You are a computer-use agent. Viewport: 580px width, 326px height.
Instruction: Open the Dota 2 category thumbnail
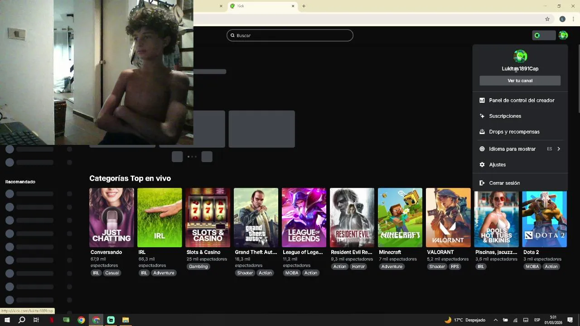pyautogui.click(x=544, y=219)
